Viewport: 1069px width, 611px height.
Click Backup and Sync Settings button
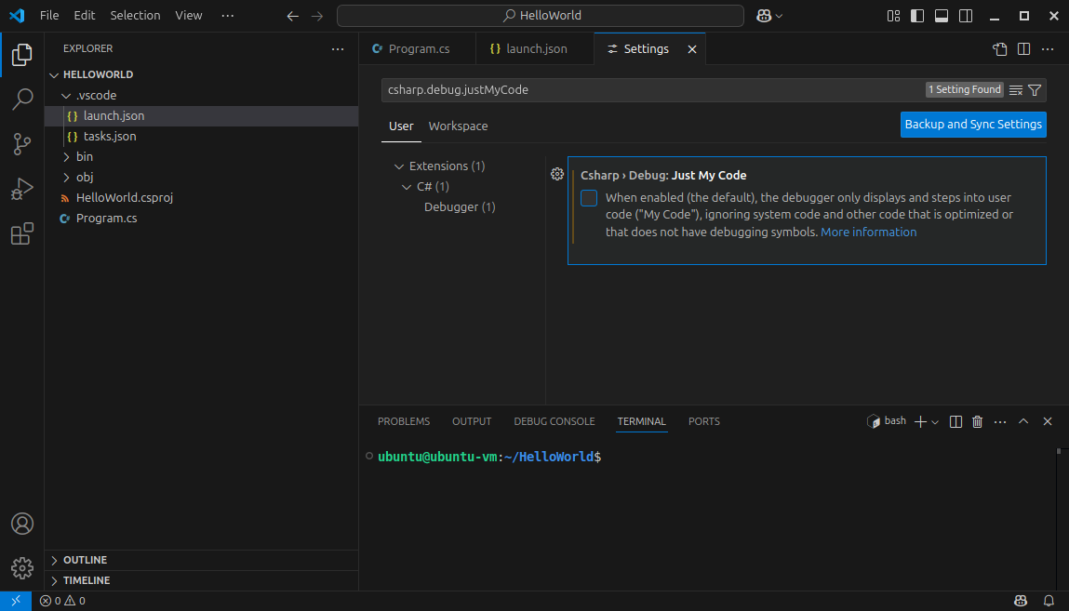(973, 125)
